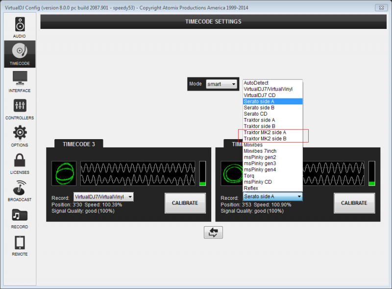Open the Mode smart dropdown
Image resolution: width=392 pixels, height=289 pixels.
(x=221, y=84)
